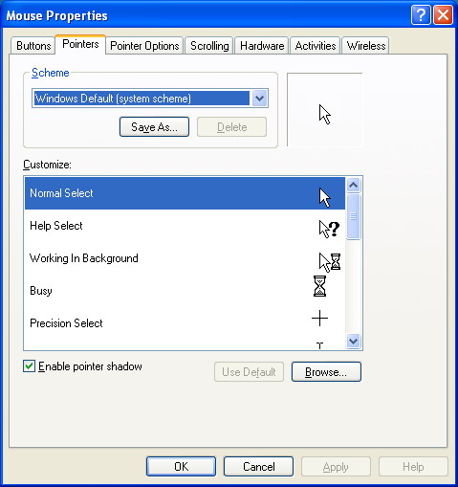Switch to the Pointer Options tab
458x487 pixels.
(144, 46)
